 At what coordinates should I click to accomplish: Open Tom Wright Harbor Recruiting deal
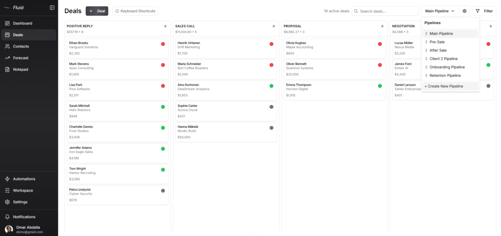coord(117,174)
